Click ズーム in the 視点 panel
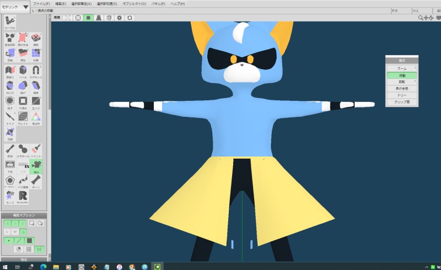This screenshot has height=270, width=441. pos(402,69)
